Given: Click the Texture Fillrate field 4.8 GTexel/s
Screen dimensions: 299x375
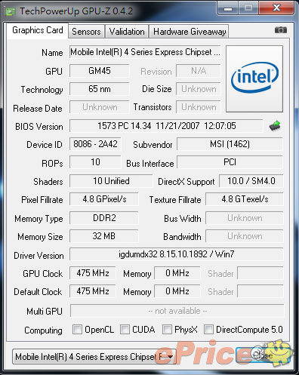Looking at the screenshot, I should (x=245, y=199).
